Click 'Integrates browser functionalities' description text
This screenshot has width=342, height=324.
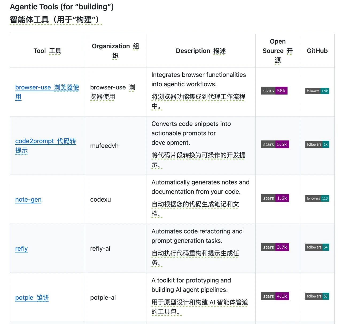[x=199, y=79]
